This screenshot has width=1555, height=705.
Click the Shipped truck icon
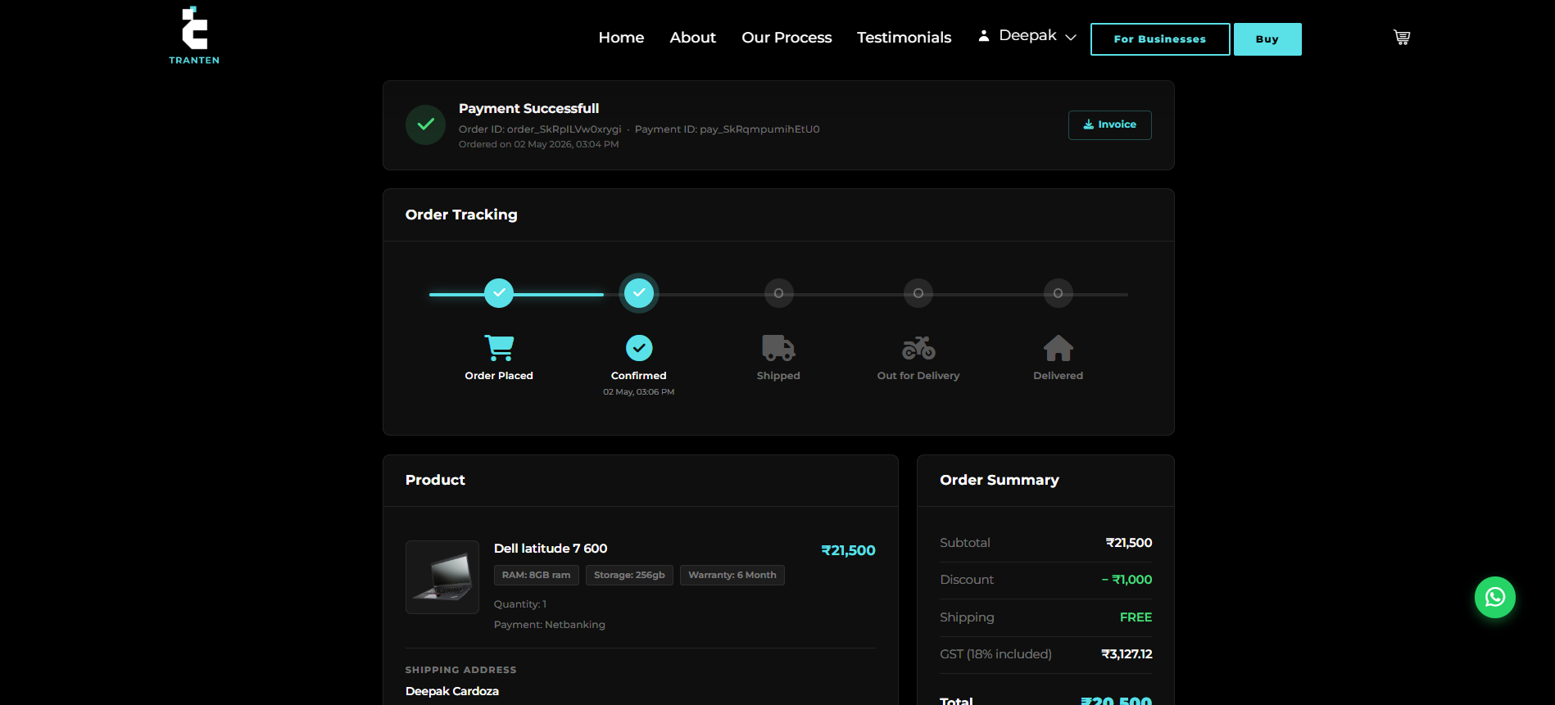click(778, 348)
